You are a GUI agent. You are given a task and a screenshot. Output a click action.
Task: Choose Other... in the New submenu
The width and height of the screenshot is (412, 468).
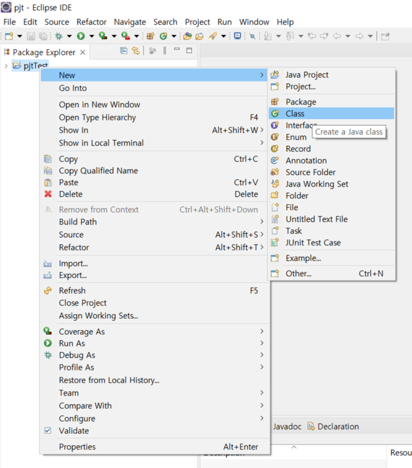tap(331, 273)
